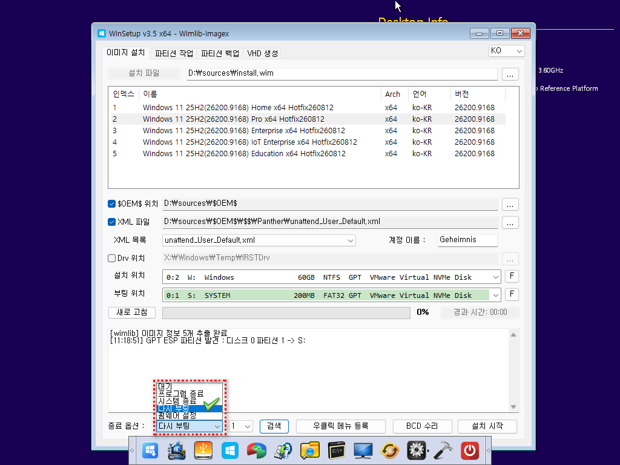
Task: Click the log scrollbar up arrow
Action: coord(513,335)
